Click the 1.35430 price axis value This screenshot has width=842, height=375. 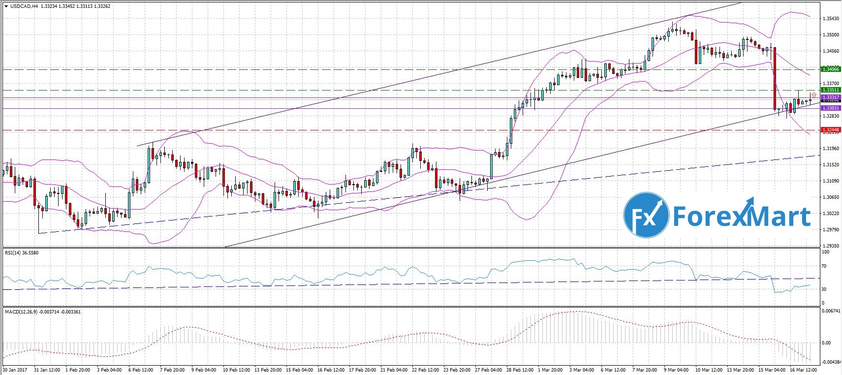[831, 19]
